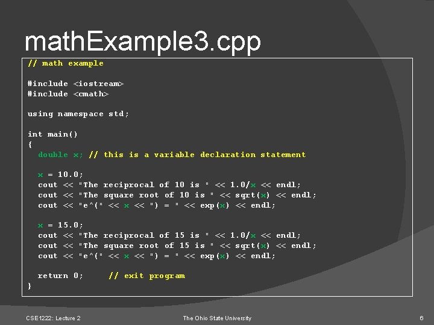Screen dimensions: 434x325
Task: Click the 'reciprocal of 10' cout line
Action: [169, 185]
